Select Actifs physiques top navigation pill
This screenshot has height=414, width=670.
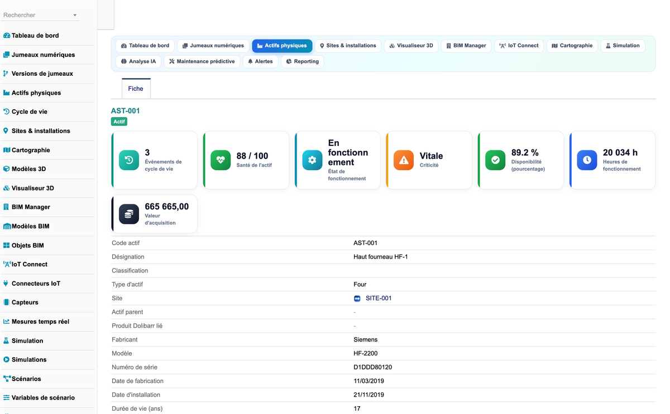[282, 46]
